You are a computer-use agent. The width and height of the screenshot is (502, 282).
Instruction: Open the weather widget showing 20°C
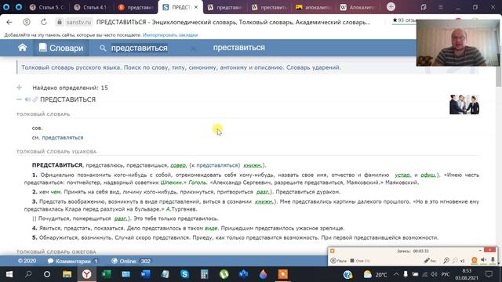click(x=375, y=274)
